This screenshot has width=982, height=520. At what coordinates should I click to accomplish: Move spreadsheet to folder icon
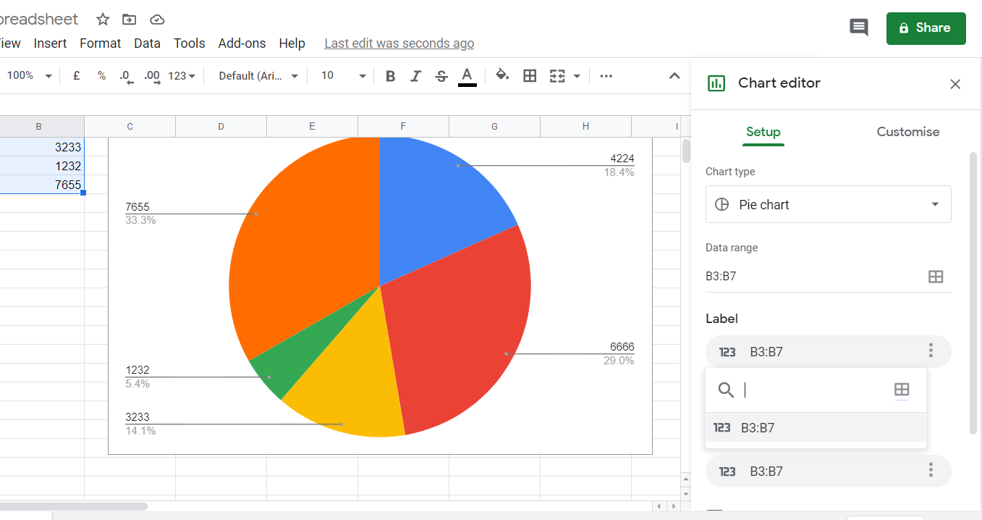pyautogui.click(x=130, y=20)
